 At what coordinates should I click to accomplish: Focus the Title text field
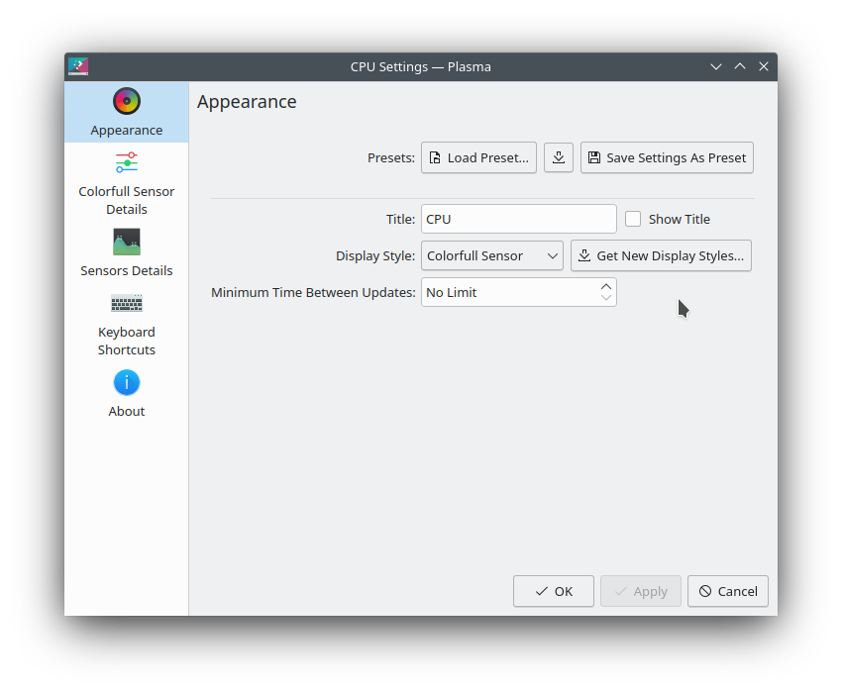(519, 219)
